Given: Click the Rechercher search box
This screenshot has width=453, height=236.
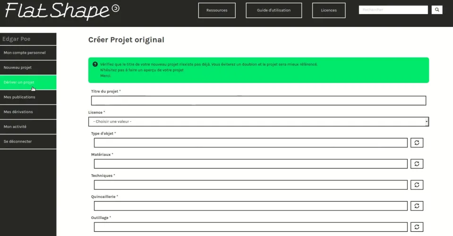Looking at the screenshot, I should (x=393, y=10).
